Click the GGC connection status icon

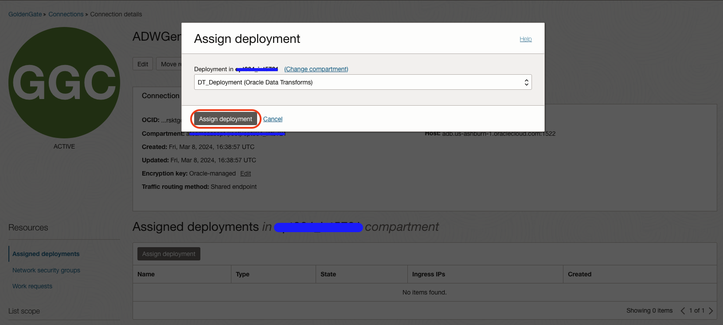(x=64, y=83)
